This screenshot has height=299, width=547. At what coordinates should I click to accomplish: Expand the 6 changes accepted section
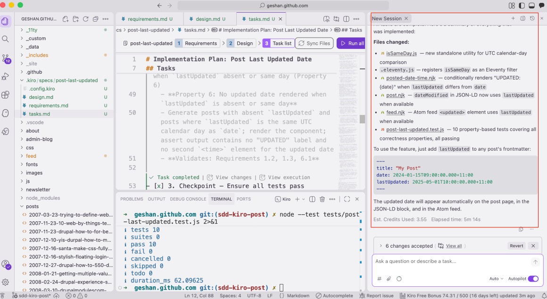tap(381, 246)
